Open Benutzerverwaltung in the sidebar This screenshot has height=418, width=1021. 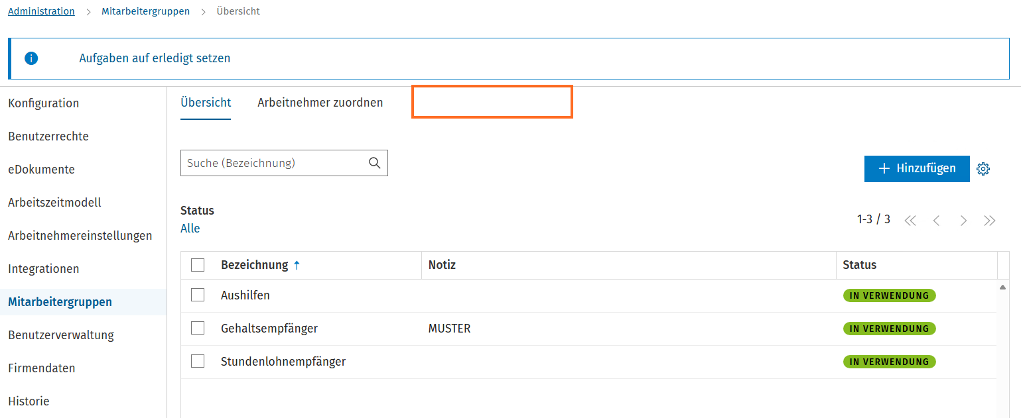click(x=61, y=335)
